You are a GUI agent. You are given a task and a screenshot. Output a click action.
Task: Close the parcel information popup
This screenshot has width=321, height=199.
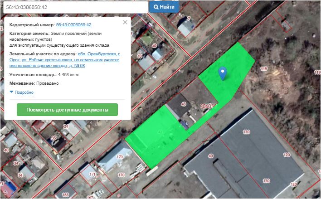(125, 22)
